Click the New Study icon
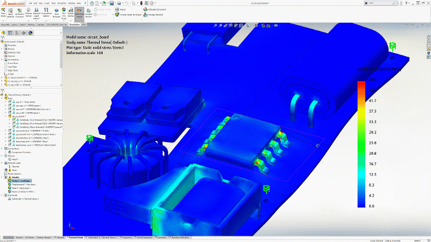Screen dimensions: 431x242 click(3, 13)
